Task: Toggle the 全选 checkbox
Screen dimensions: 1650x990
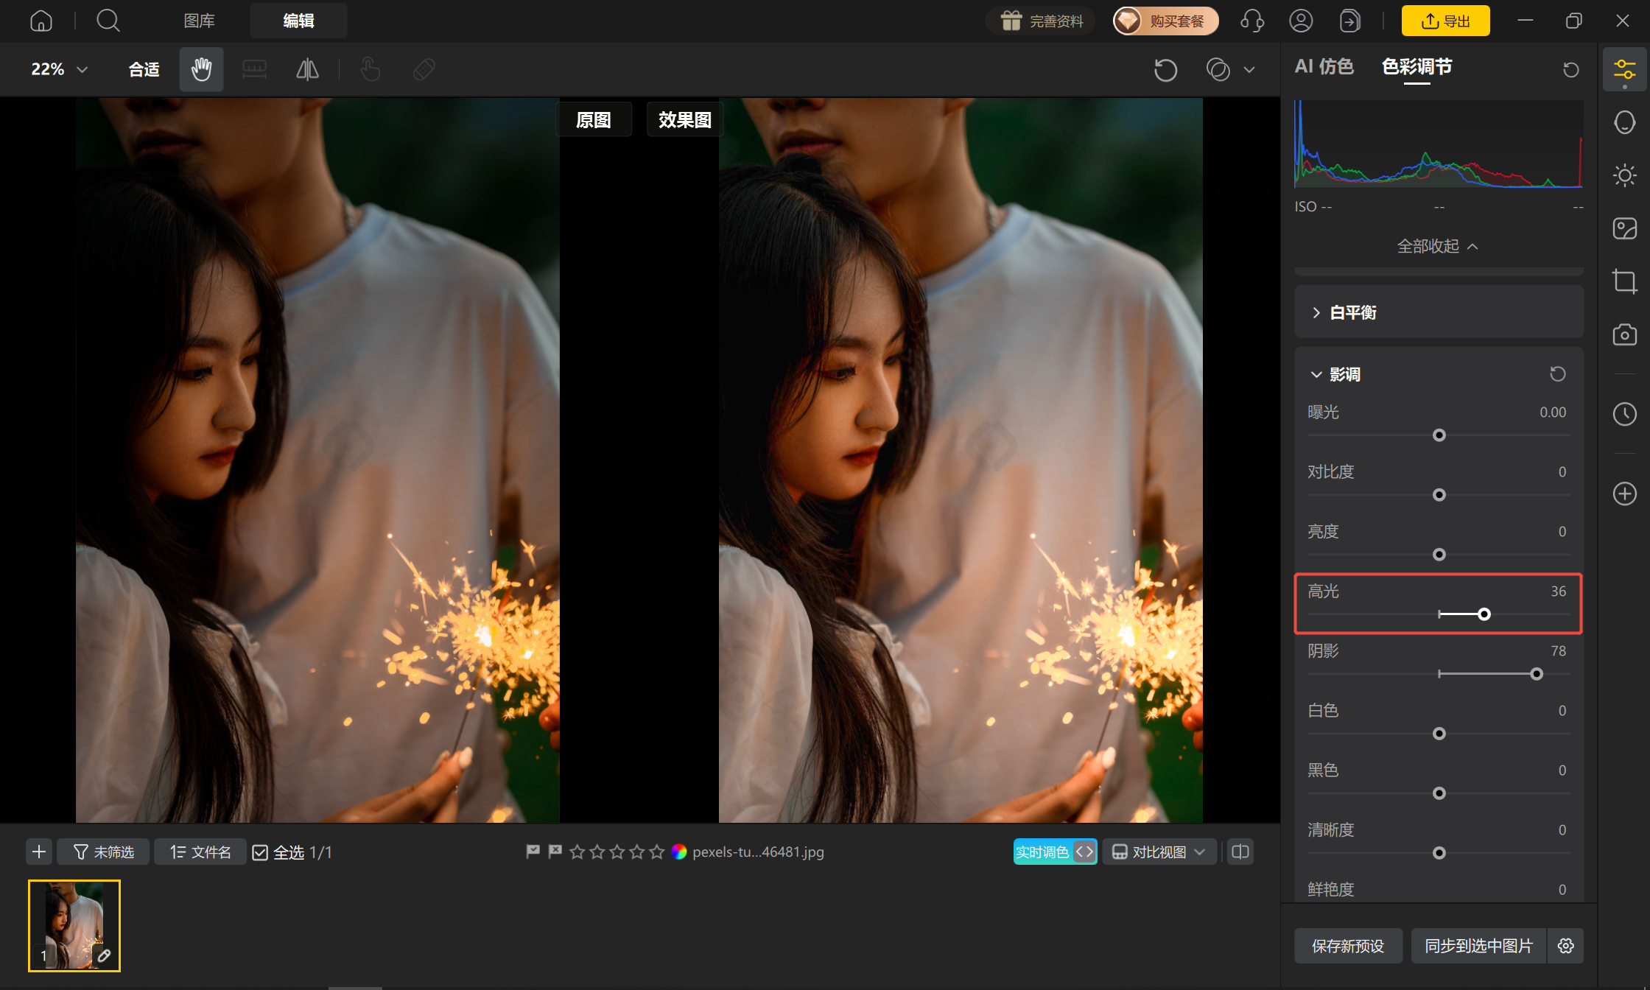Action: click(x=260, y=852)
